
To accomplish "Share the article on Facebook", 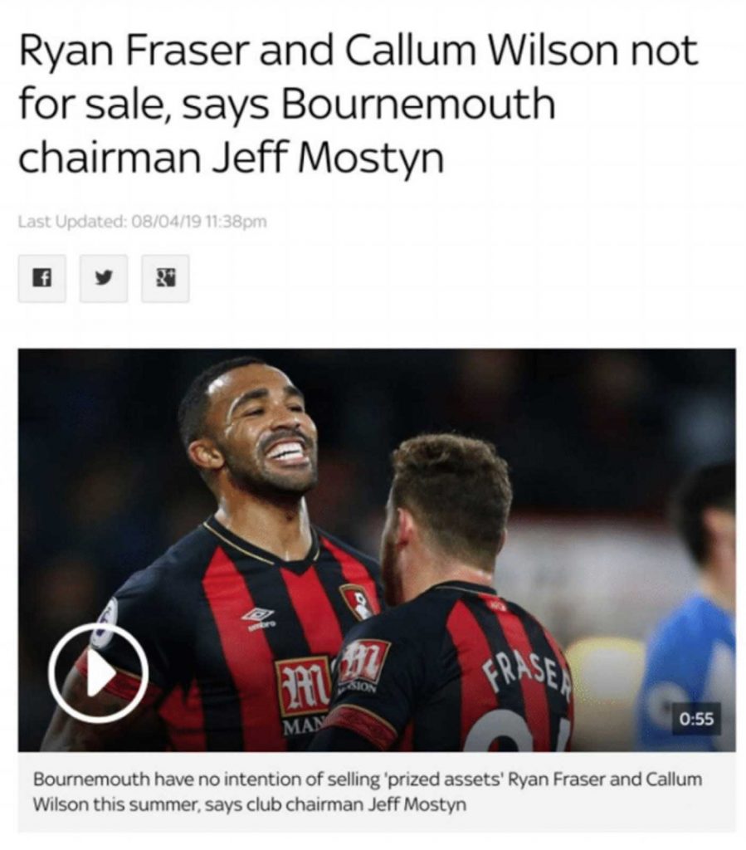I will (x=41, y=278).
